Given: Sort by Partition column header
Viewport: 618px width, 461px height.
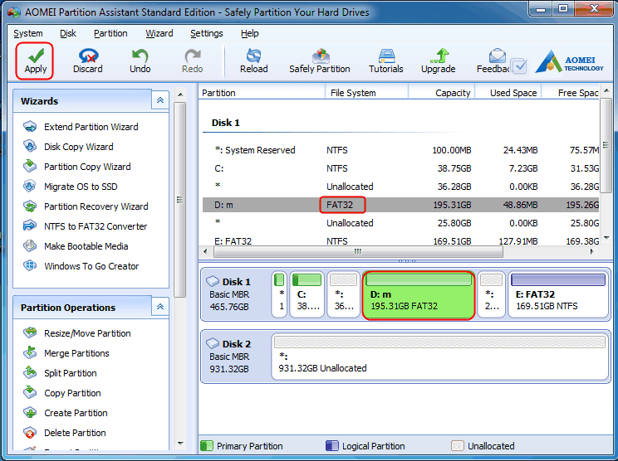Looking at the screenshot, I should (262, 93).
